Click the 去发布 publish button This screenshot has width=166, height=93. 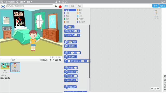pos(163,6)
